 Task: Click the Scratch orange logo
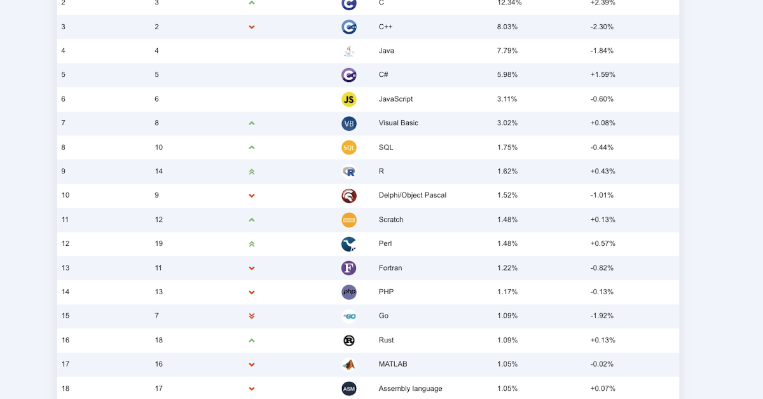[x=348, y=220]
